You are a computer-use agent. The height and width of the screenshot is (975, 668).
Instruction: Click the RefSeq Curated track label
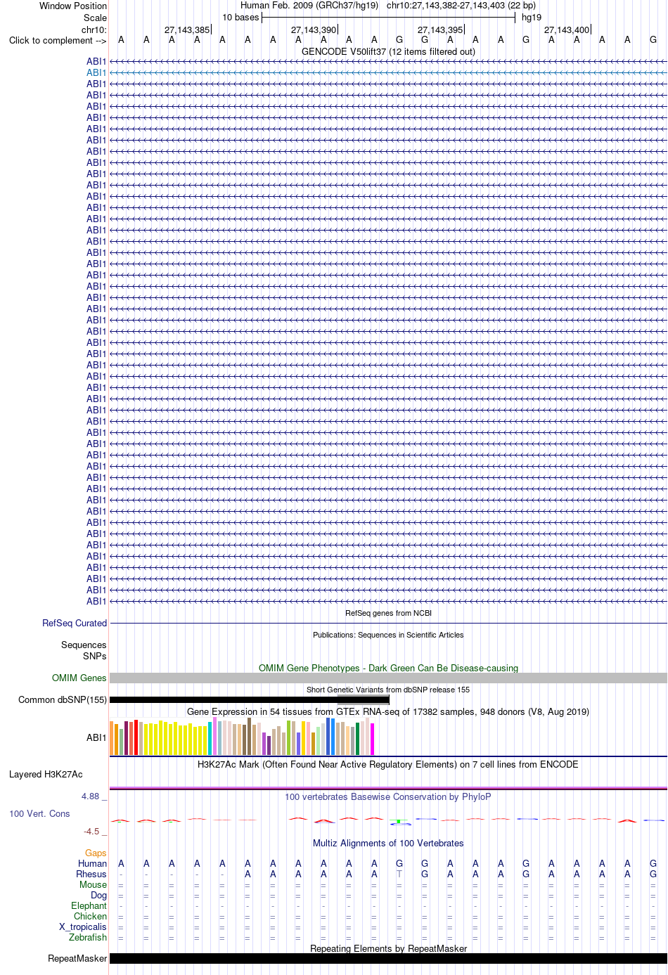(75, 624)
